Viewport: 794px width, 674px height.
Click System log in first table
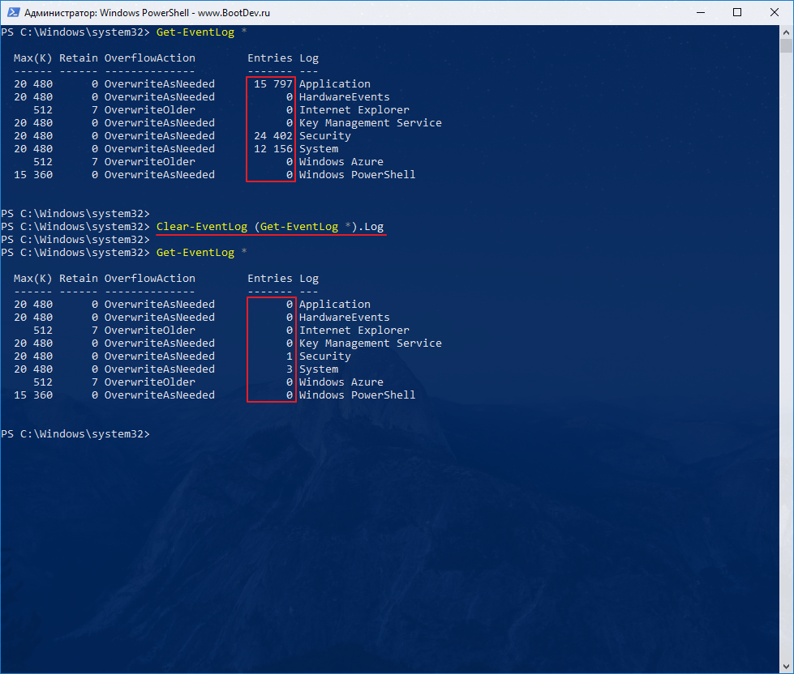tap(319, 149)
